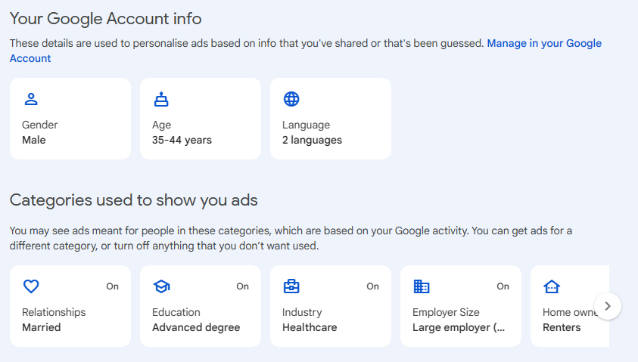Screen dimensions: 638x362
Task: Open the Relationships Married card
Action: 70,306
